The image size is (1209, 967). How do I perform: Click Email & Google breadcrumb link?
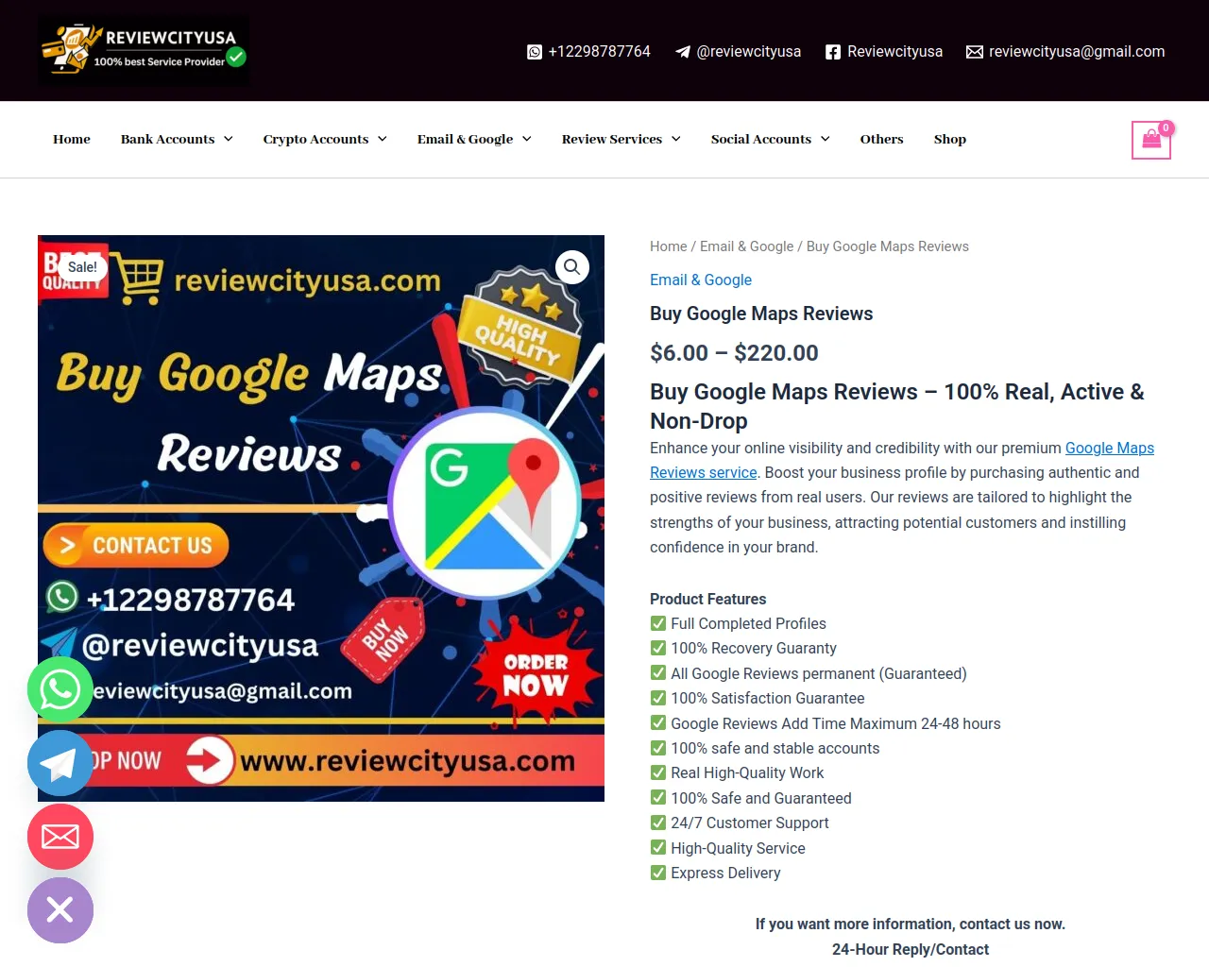pyautogui.click(x=747, y=246)
